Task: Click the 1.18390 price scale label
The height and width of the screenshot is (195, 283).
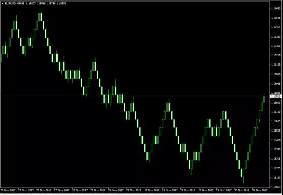Action: tap(276, 149)
